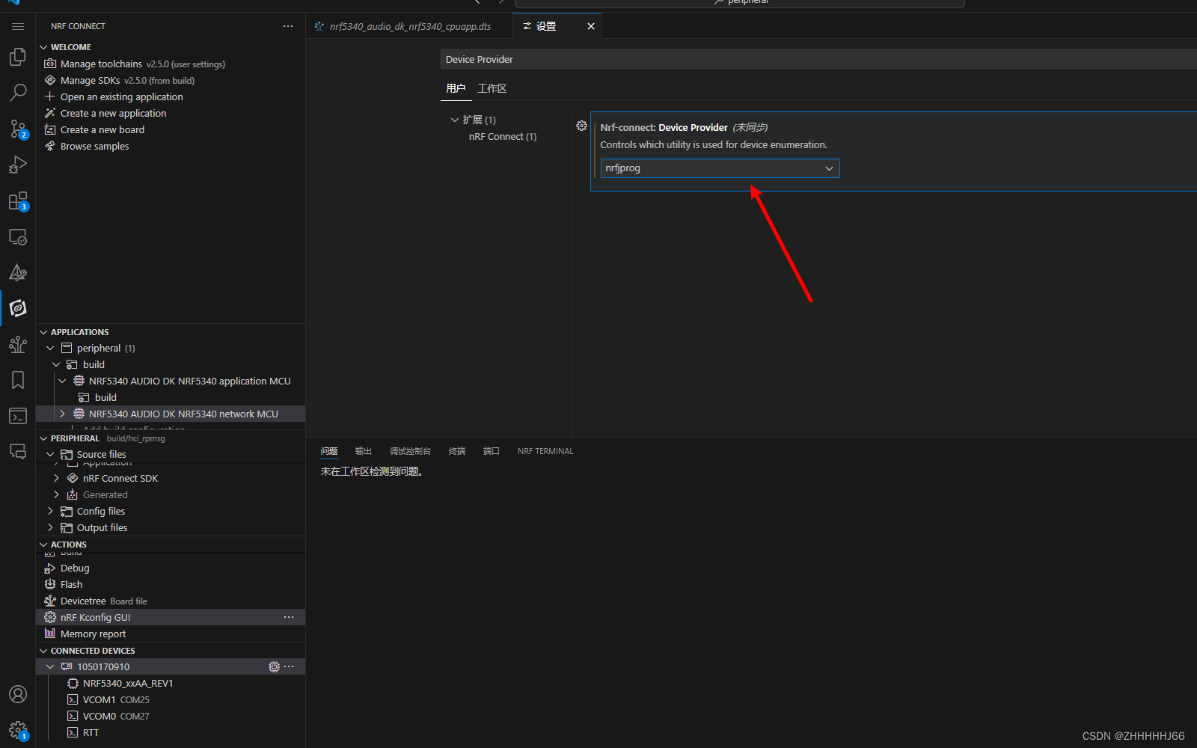
Task: Open Source Control view with badge 2
Action: click(x=18, y=129)
